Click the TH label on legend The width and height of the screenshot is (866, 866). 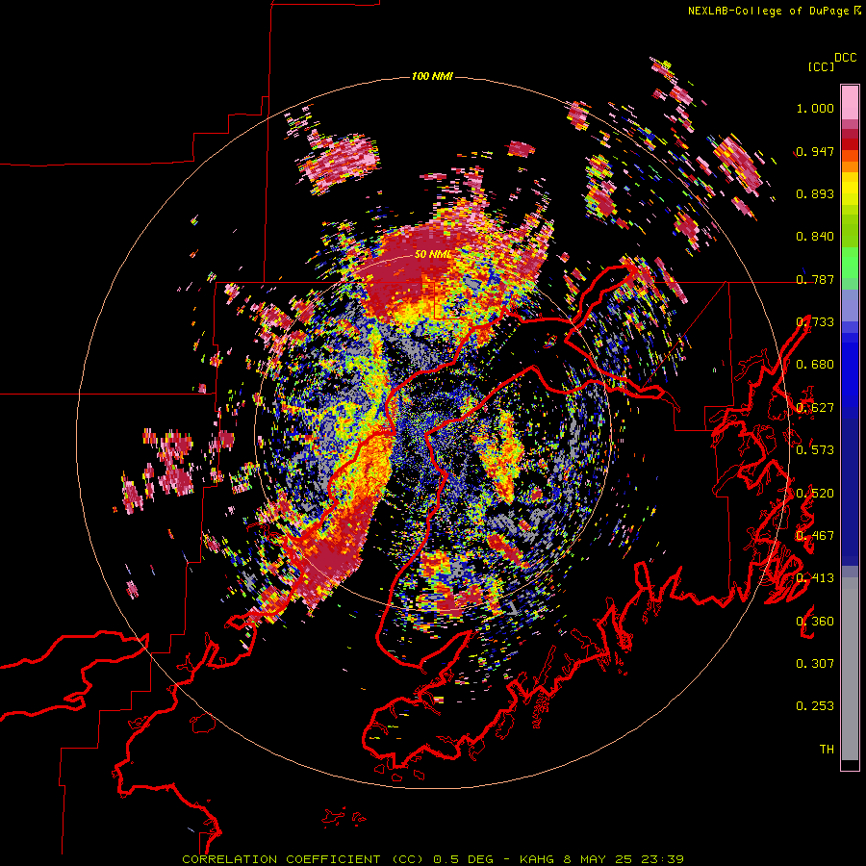pos(827,749)
